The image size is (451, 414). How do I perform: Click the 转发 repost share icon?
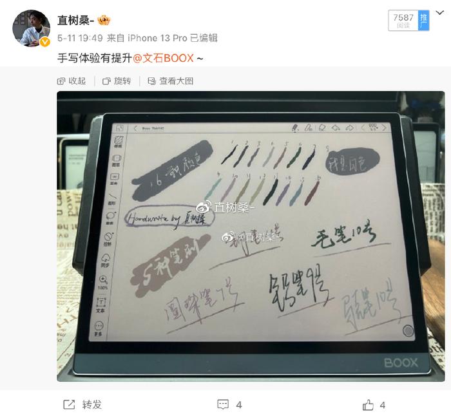69,405
